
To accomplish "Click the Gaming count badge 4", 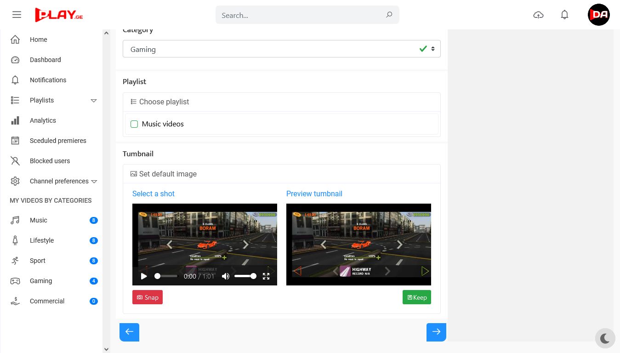I will (x=94, y=281).
